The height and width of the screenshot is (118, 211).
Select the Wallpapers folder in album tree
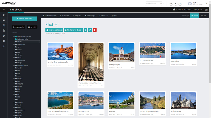tap(21, 44)
